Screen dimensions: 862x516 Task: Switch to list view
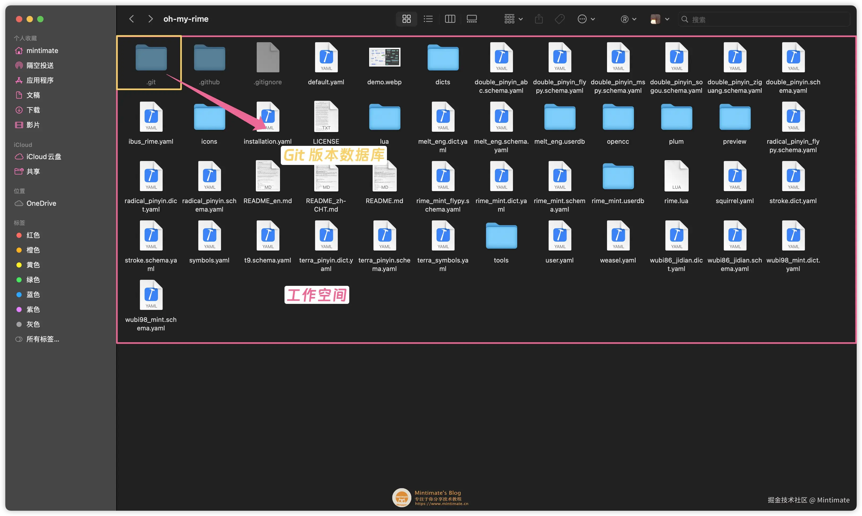[x=428, y=19]
